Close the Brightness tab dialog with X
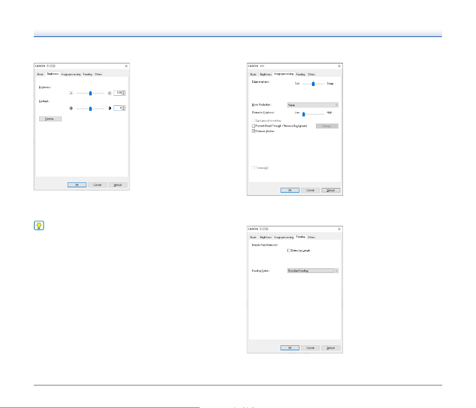476x408 pixels. 126,66
